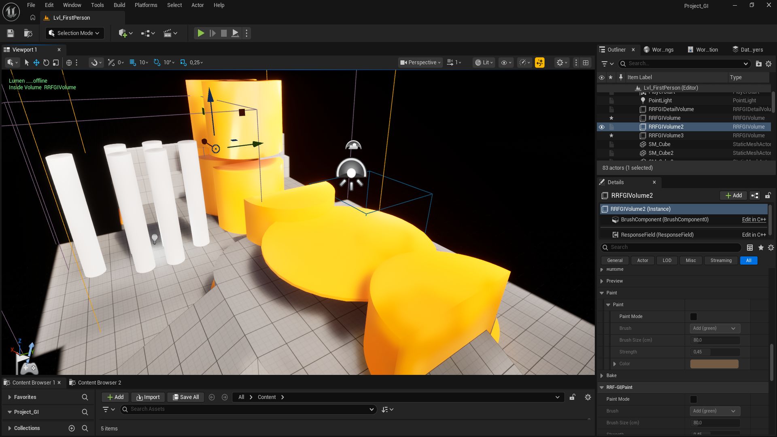
Task: Expand the Preview section
Action: (602, 281)
